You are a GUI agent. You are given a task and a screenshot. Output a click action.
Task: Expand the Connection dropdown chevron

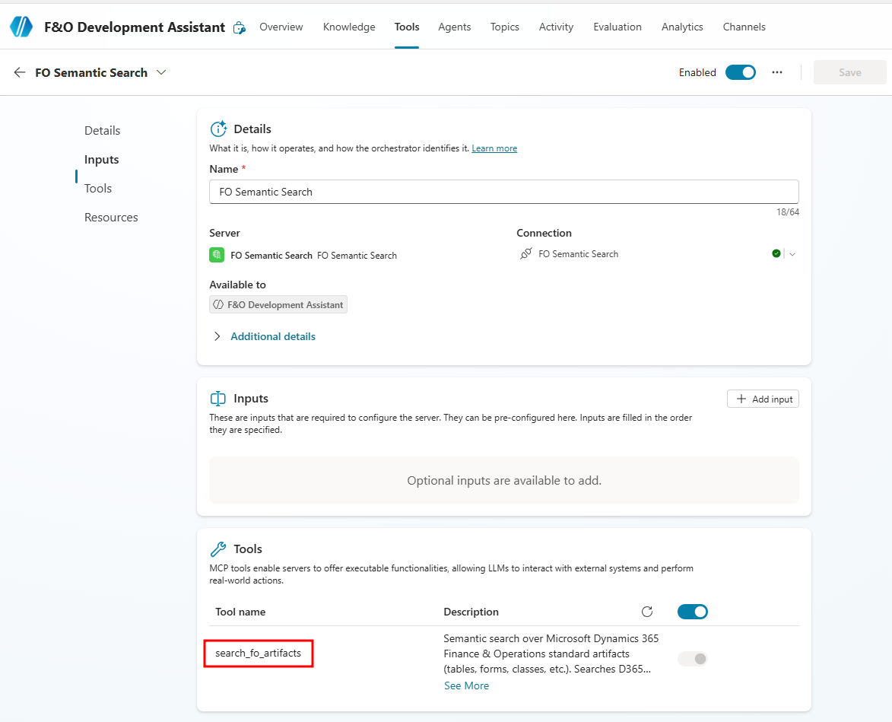point(792,254)
